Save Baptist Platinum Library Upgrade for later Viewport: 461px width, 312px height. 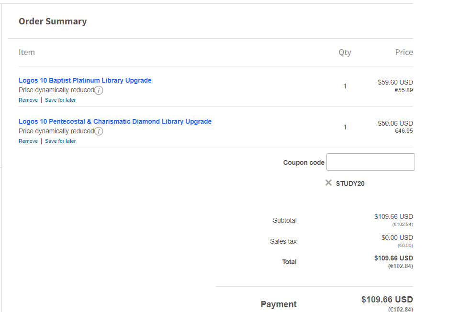point(60,100)
